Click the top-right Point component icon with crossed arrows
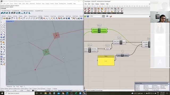170x95 pixels. (115, 9)
